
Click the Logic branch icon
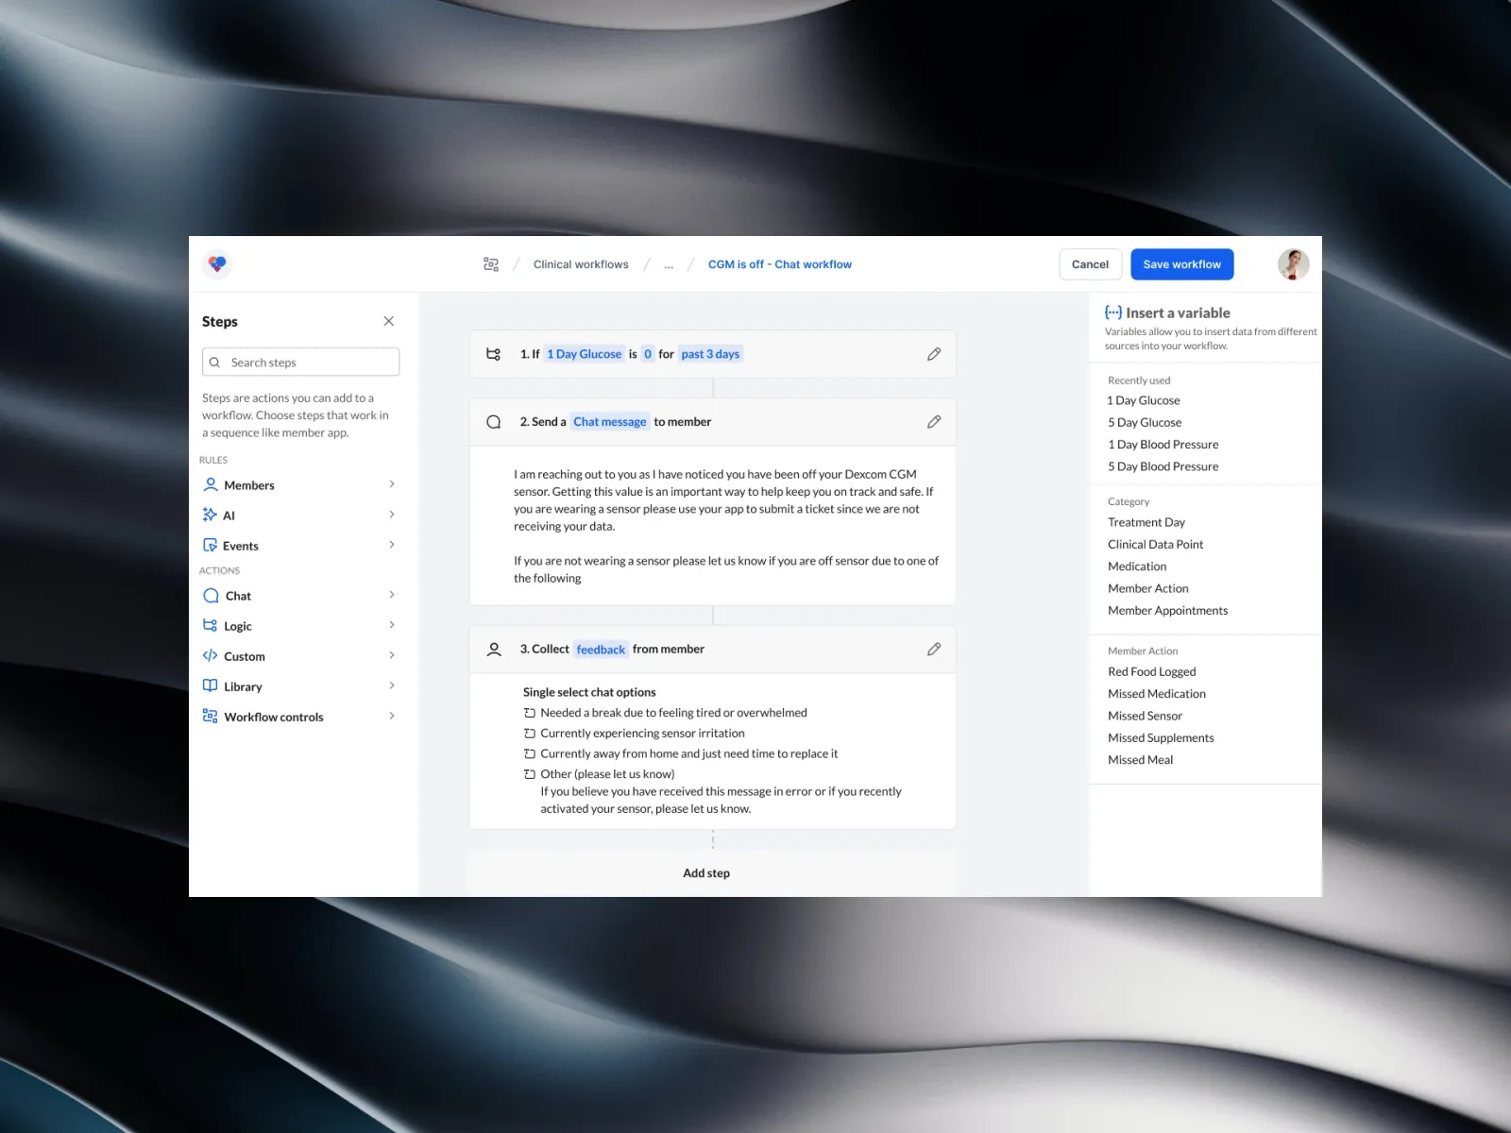pyautogui.click(x=210, y=625)
